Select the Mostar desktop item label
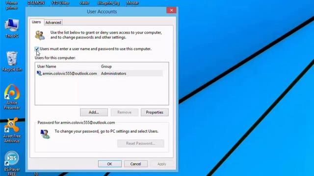The image size is (314, 176). (132, 3)
